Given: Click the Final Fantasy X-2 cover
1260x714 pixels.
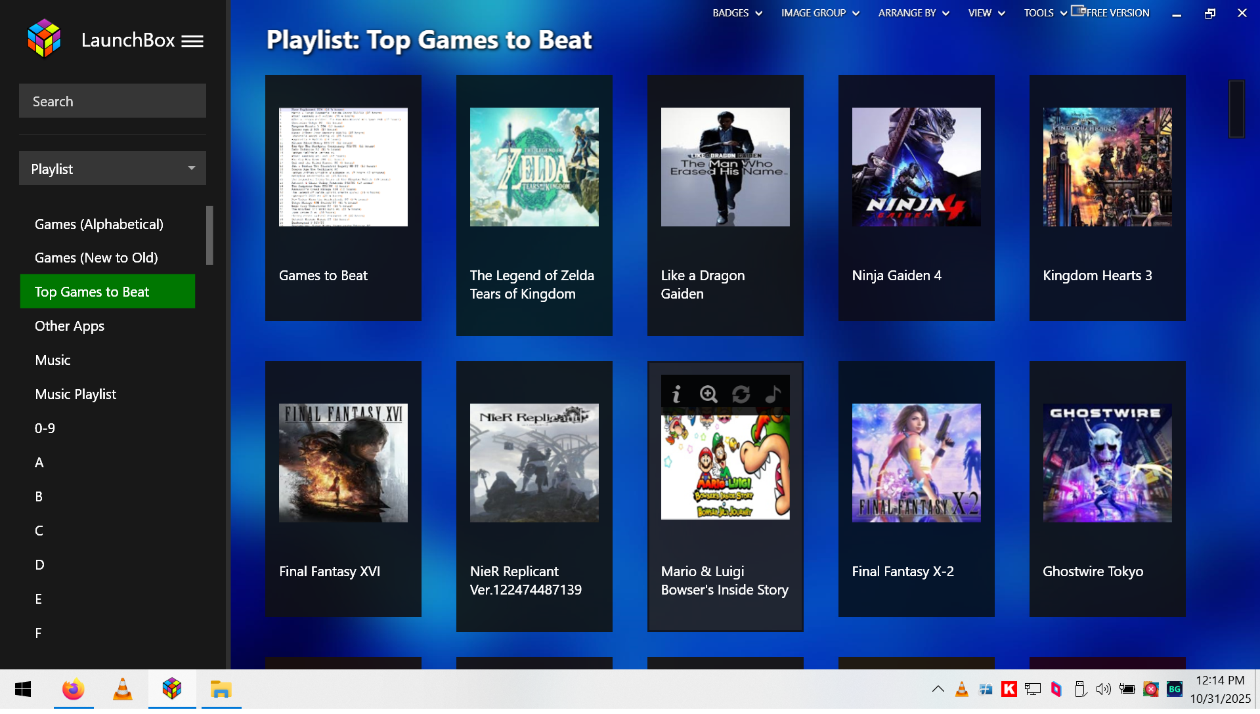Looking at the screenshot, I should 917,463.
